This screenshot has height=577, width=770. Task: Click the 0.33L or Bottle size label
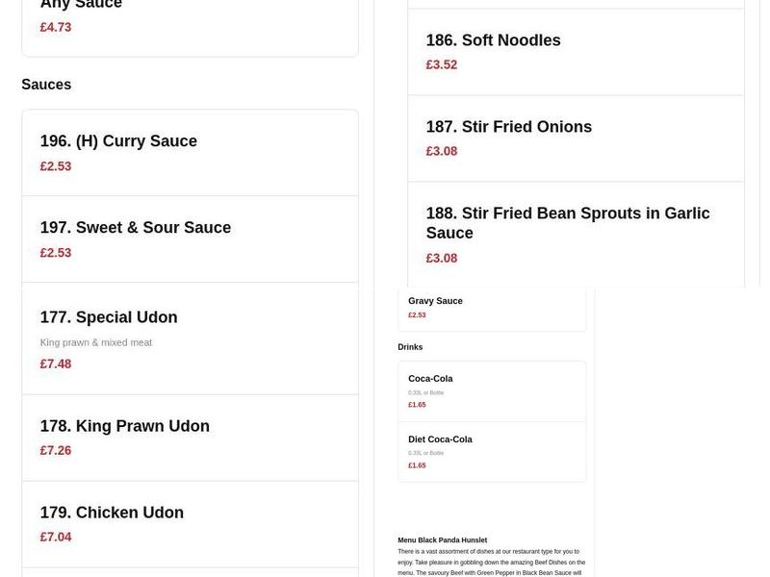click(x=425, y=392)
